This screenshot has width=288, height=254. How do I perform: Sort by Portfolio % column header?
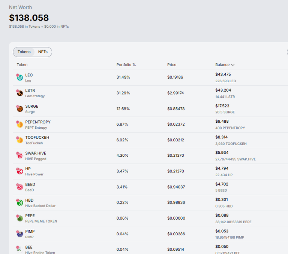click(126, 65)
